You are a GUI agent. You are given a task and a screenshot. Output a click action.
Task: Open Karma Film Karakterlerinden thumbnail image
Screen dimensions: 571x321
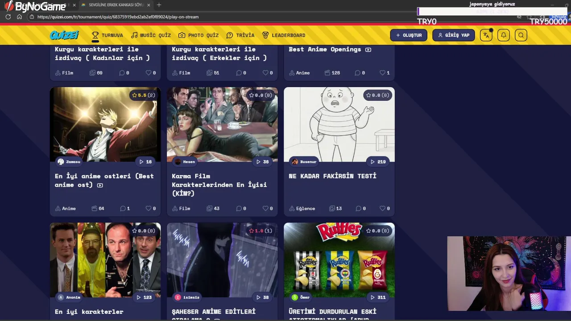222,124
